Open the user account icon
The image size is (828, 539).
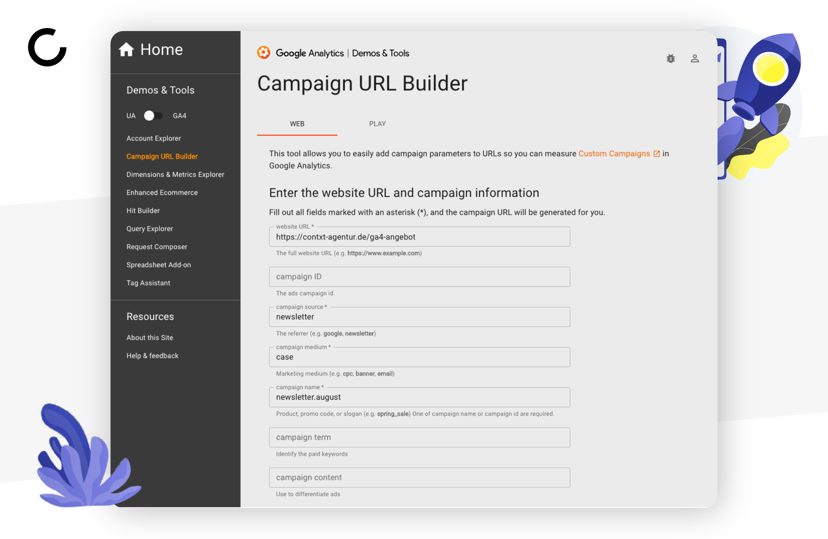pyautogui.click(x=695, y=59)
